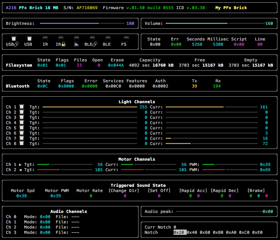This screenshot has height=240, width=280.
Task: Toggle Light Channel 4 checkbox
Action: click(x=22, y=122)
